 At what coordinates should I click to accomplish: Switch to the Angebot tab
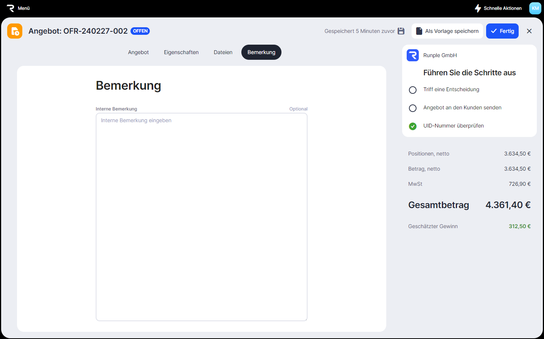point(138,52)
